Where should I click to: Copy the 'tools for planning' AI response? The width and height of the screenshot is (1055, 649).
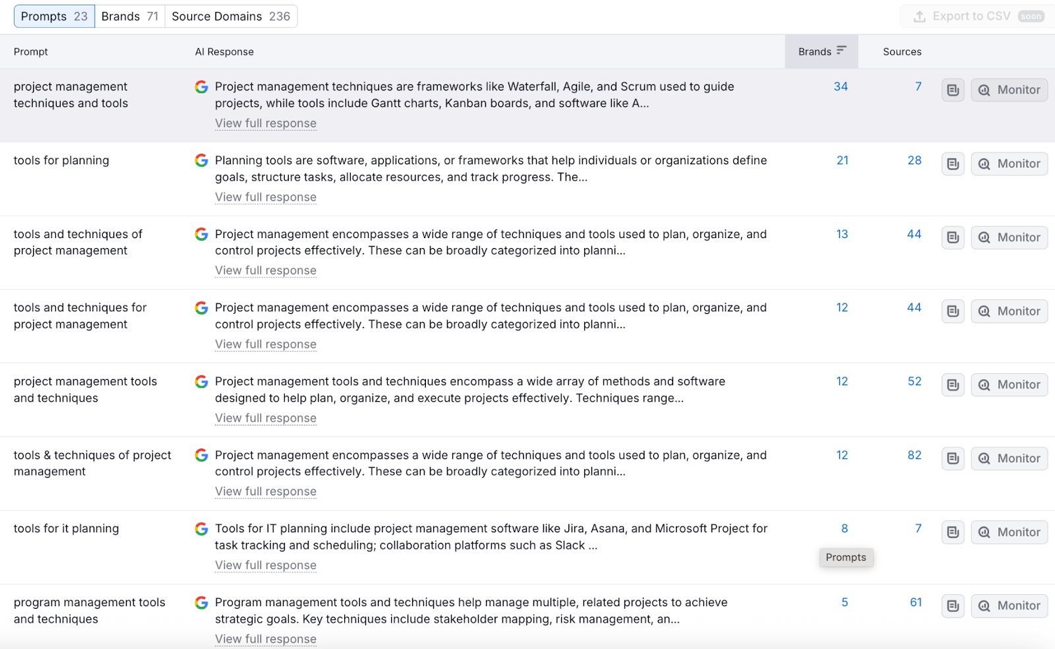point(952,164)
